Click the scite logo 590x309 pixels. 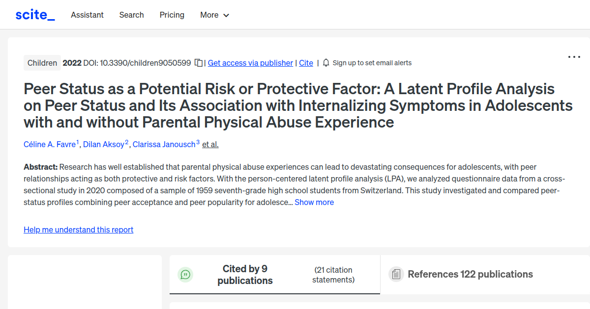(34, 14)
